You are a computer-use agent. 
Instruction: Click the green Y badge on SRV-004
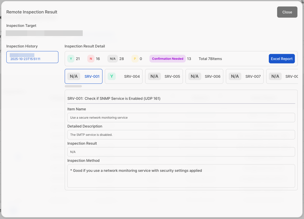(x=112, y=76)
